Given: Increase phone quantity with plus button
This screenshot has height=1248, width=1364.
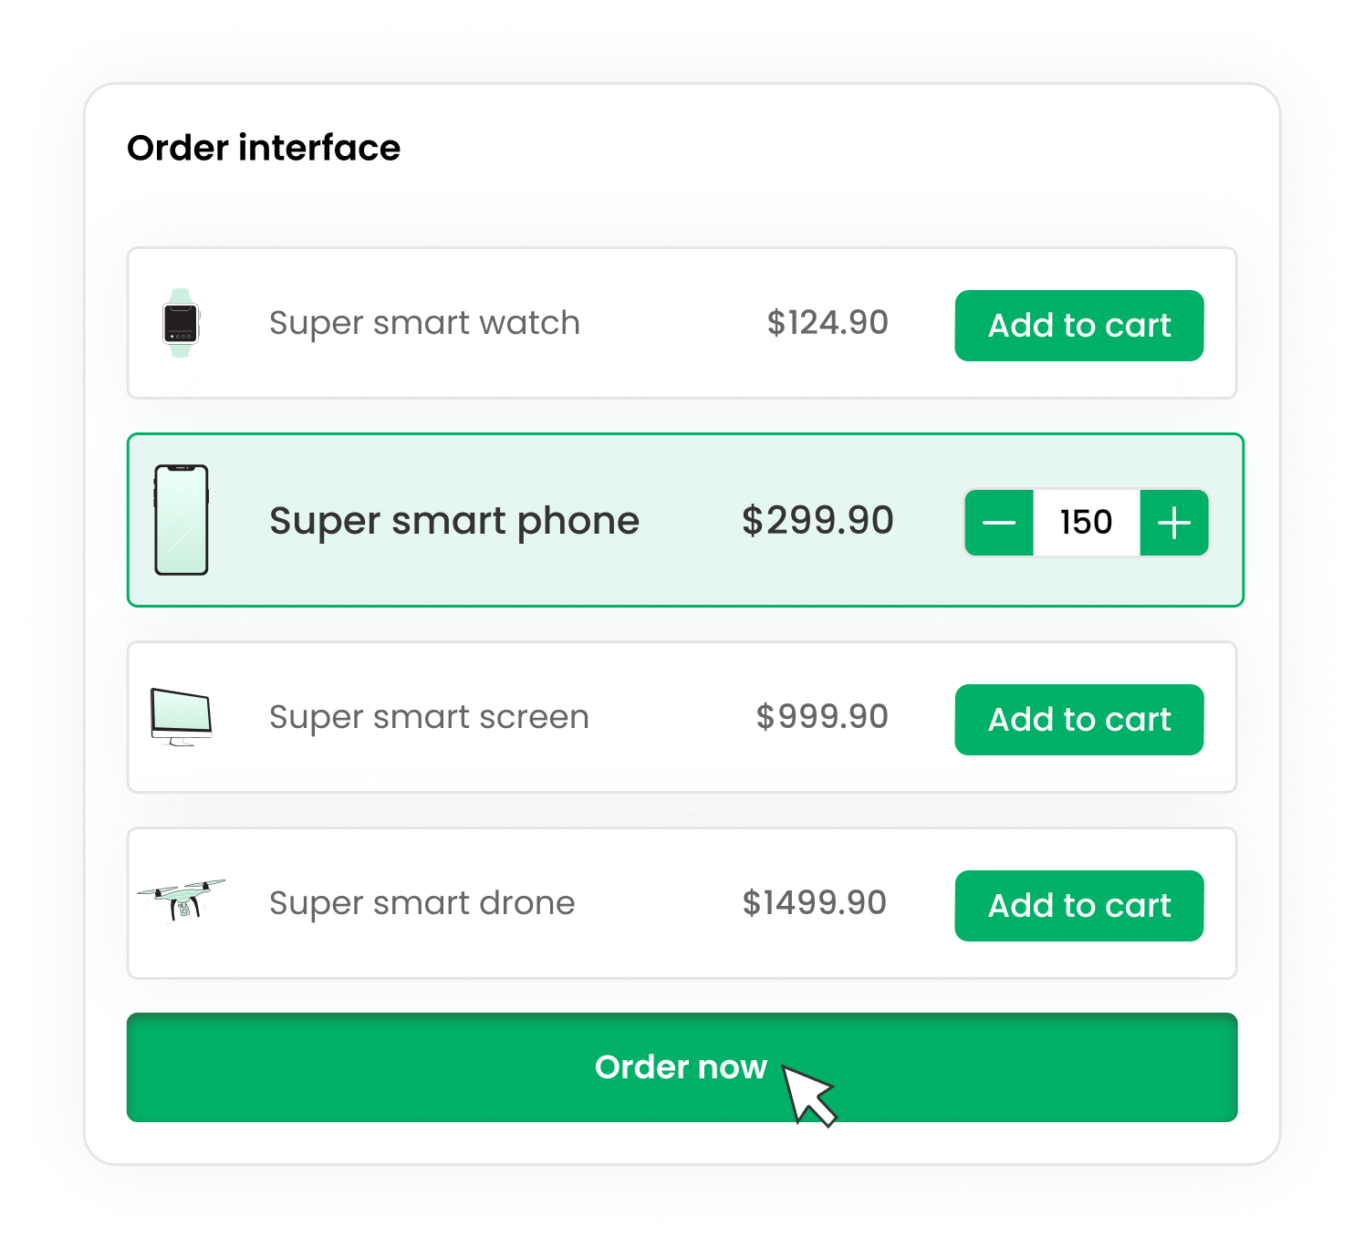Looking at the screenshot, I should click(x=1174, y=523).
